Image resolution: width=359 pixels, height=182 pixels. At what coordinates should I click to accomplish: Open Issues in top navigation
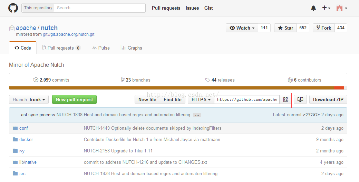click(x=192, y=8)
